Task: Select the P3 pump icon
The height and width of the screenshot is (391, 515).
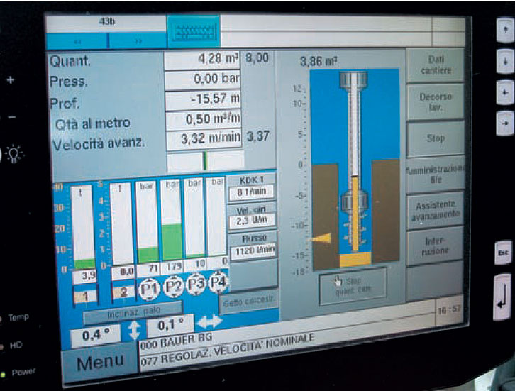Action: coord(194,285)
